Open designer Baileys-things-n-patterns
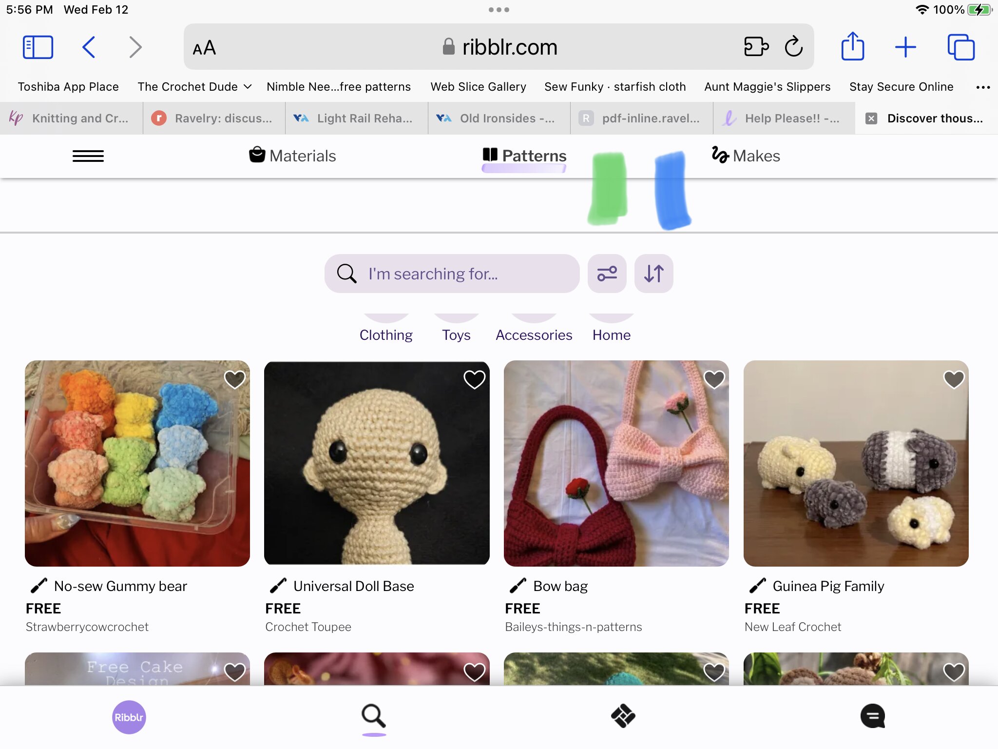The image size is (998, 749). point(574,627)
